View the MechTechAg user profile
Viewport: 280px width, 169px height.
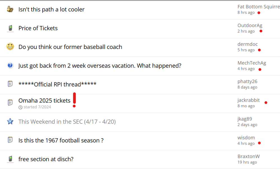click(x=252, y=63)
